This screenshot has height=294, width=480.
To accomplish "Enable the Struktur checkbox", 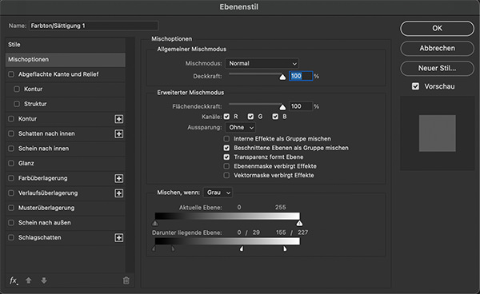I will click(17, 104).
